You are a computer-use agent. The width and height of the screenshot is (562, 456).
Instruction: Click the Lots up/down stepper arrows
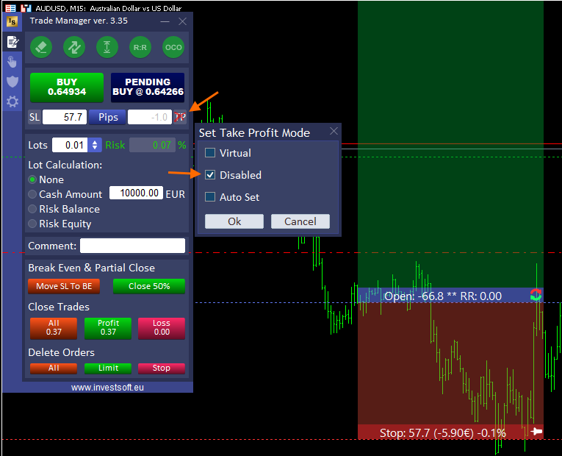click(x=95, y=146)
